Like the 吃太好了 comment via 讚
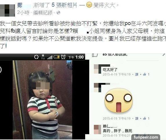Screen dimensions: 166x140 (x=137, y=74)
